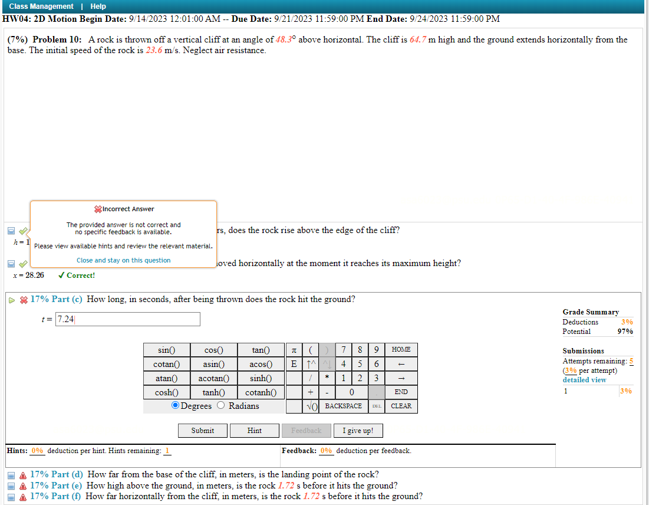Click the exponent (E) key
The height and width of the screenshot is (505, 649).
[294, 363]
